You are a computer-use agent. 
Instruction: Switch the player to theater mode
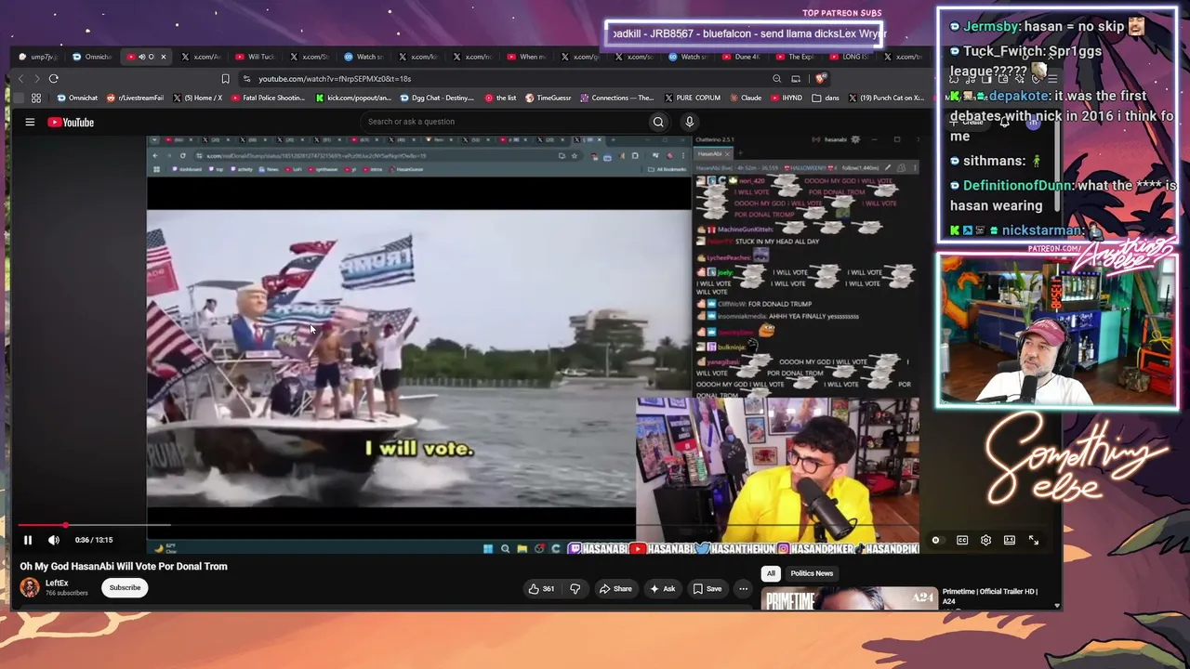[x=1010, y=540]
